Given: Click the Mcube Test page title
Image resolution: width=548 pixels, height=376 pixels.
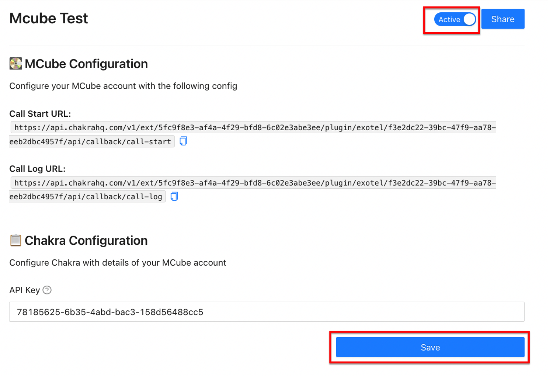Looking at the screenshot, I should 49,18.
